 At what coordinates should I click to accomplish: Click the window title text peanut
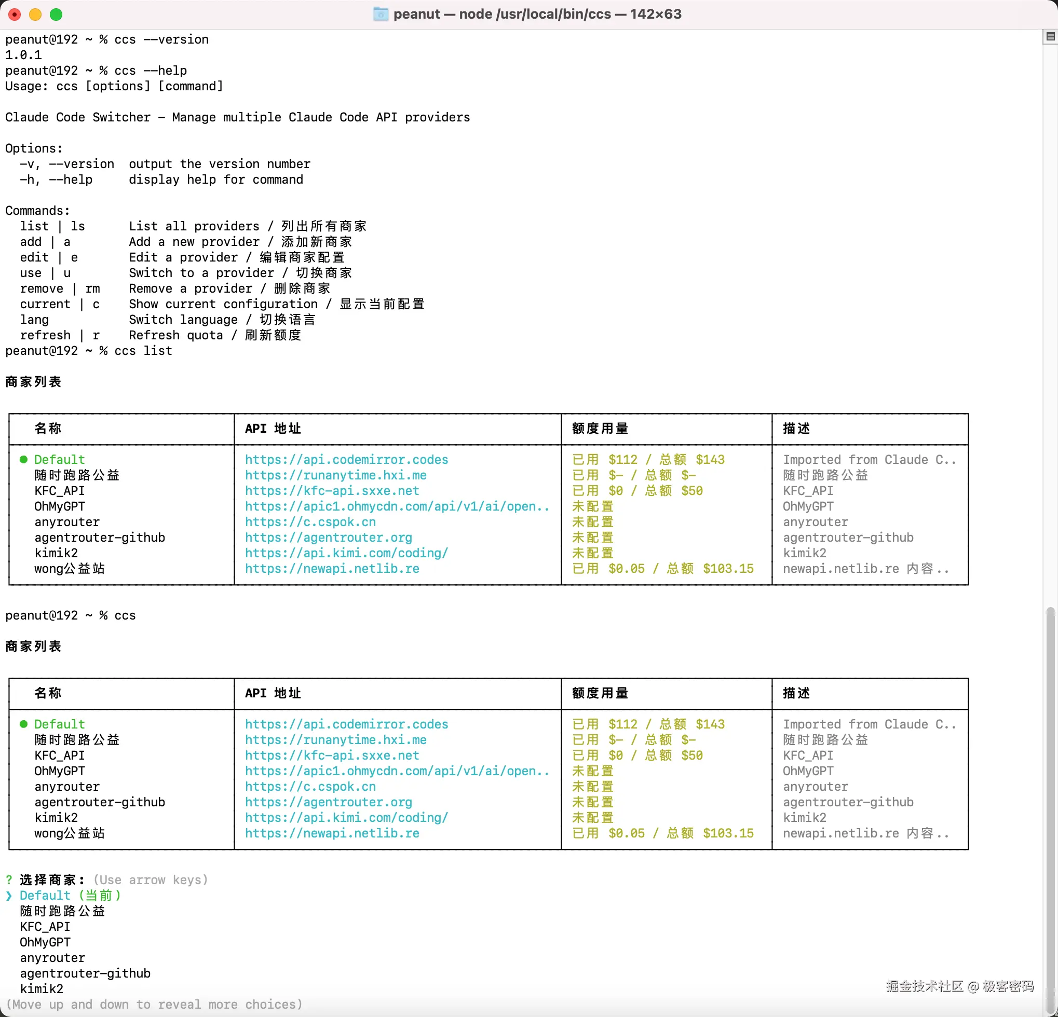416,14
